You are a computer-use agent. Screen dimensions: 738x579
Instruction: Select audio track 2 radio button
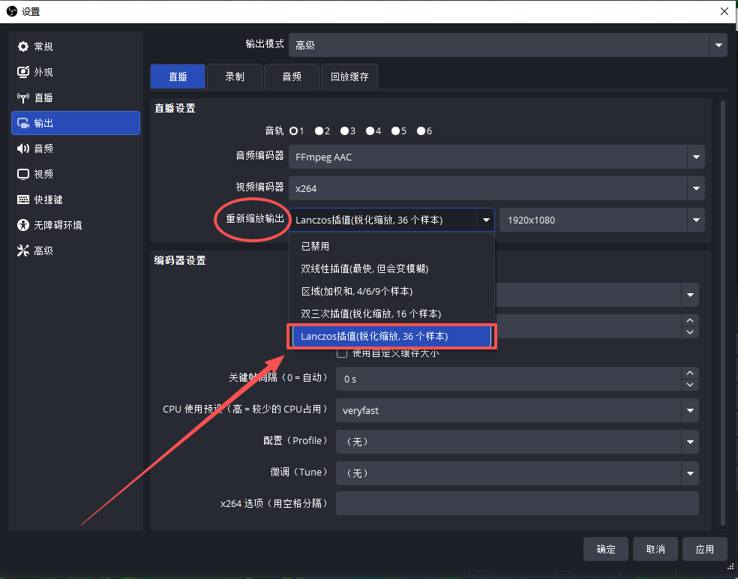[x=319, y=131]
